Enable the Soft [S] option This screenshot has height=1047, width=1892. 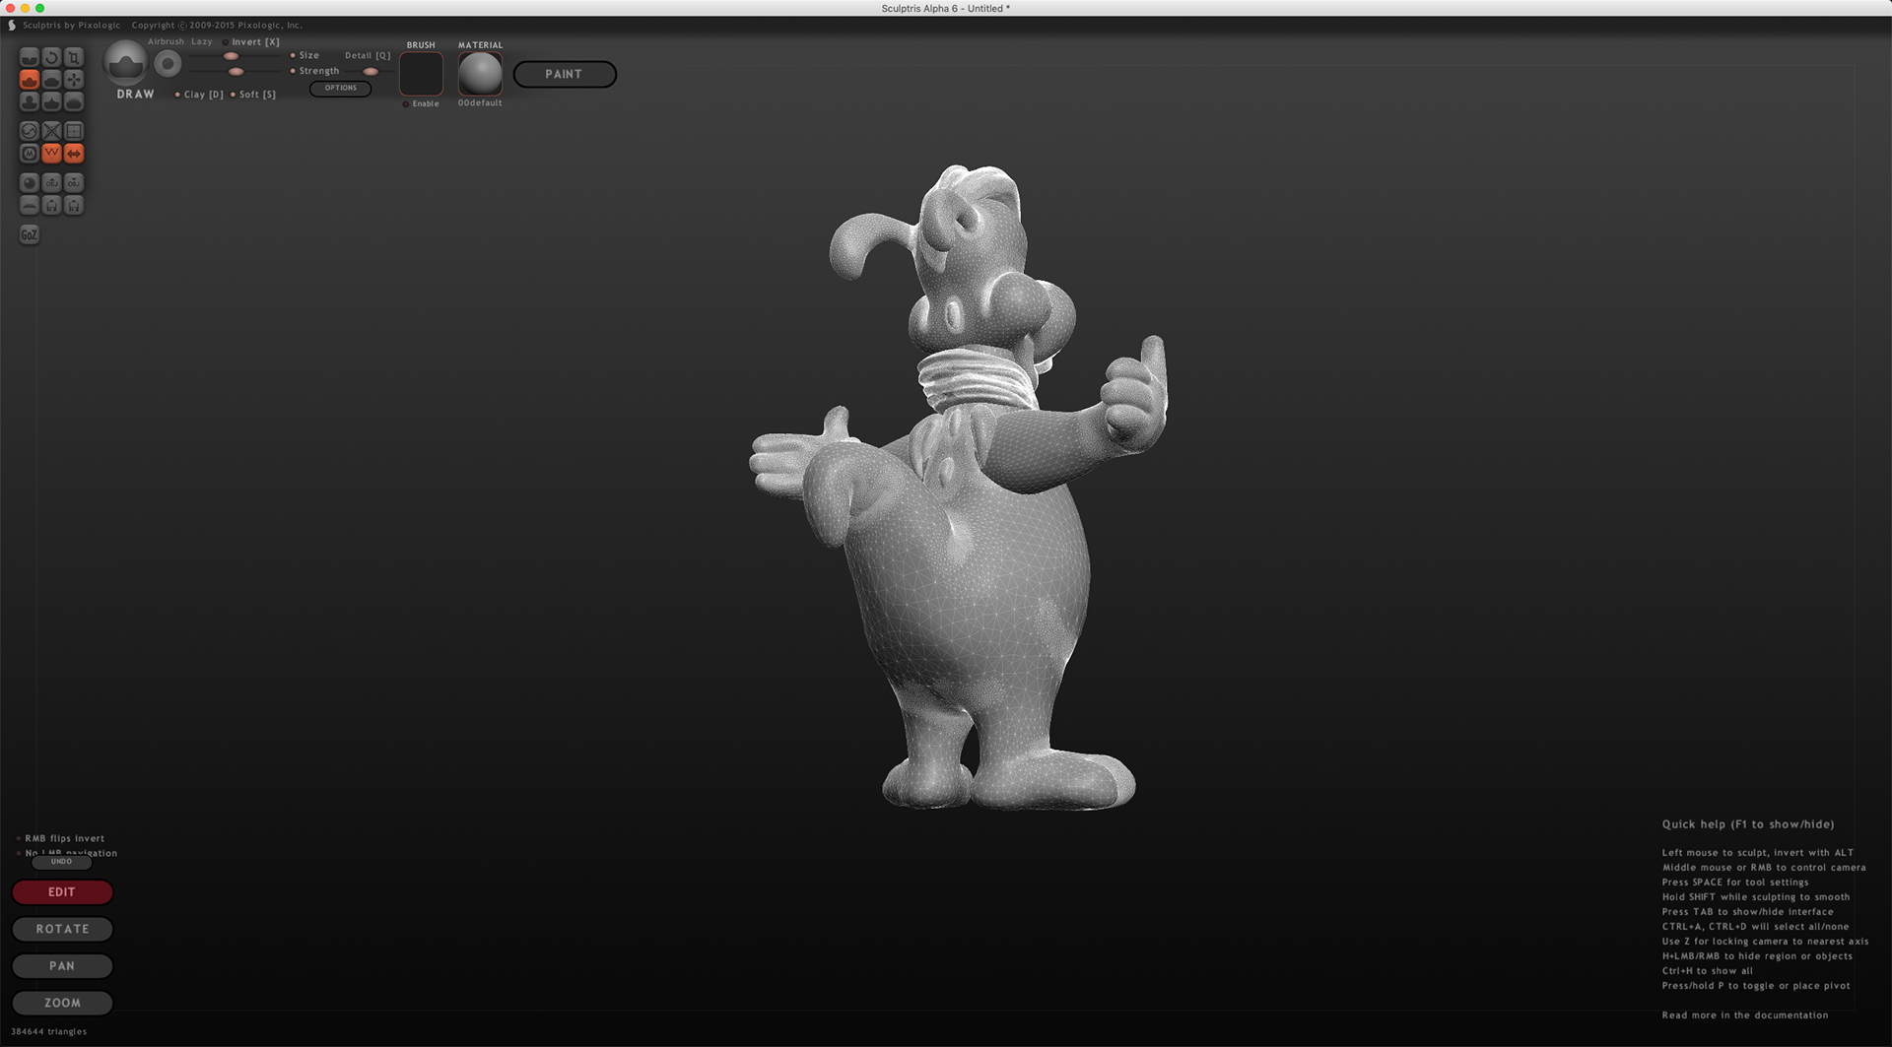click(x=253, y=95)
